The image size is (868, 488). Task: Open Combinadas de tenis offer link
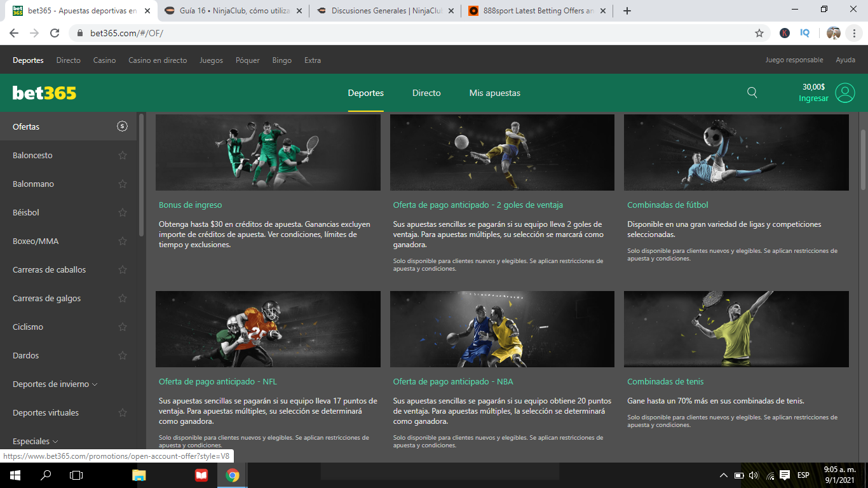click(x=665, y=382)
